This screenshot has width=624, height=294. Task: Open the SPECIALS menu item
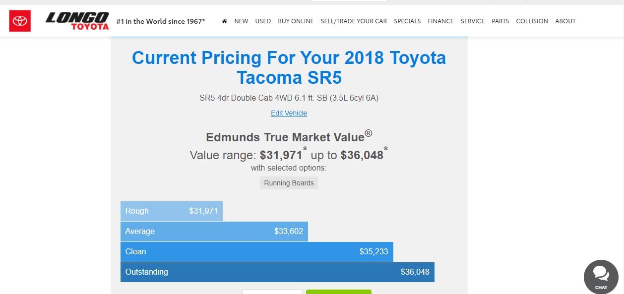click(x=407, y=21)
